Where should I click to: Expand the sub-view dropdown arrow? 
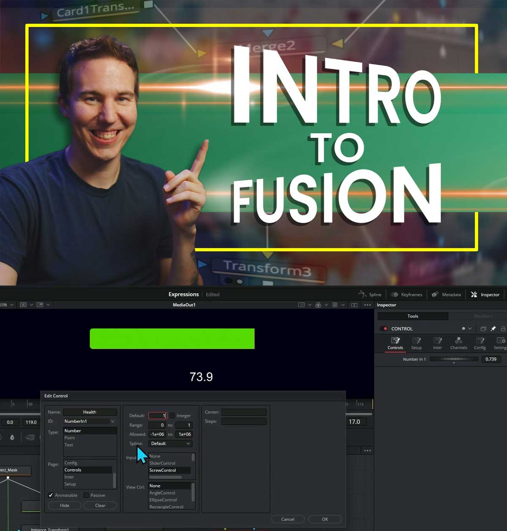(48, 305)
